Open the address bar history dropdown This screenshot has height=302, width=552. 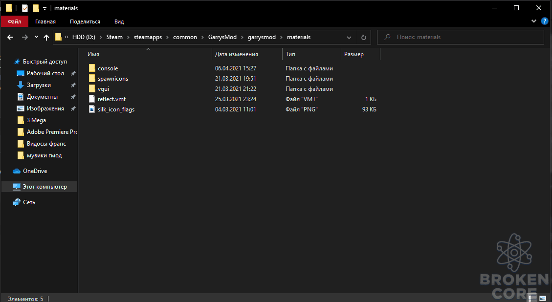(x=349, y=37)
